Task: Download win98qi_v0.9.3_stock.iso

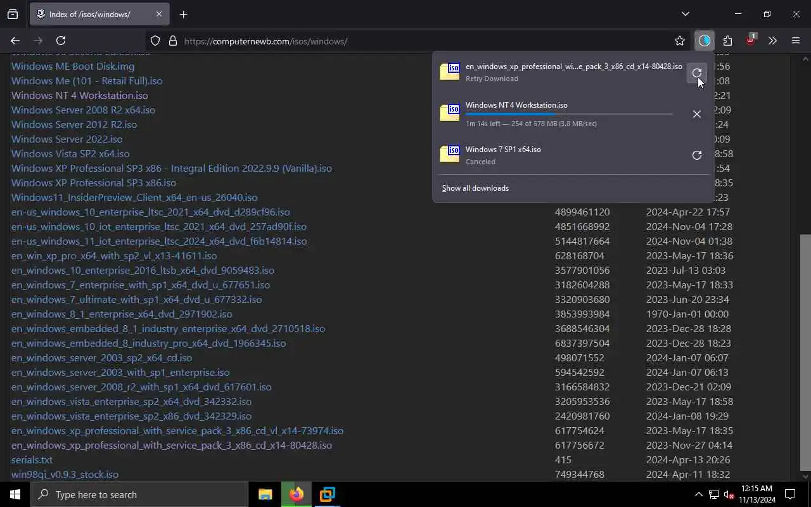Action: point(65,474)
